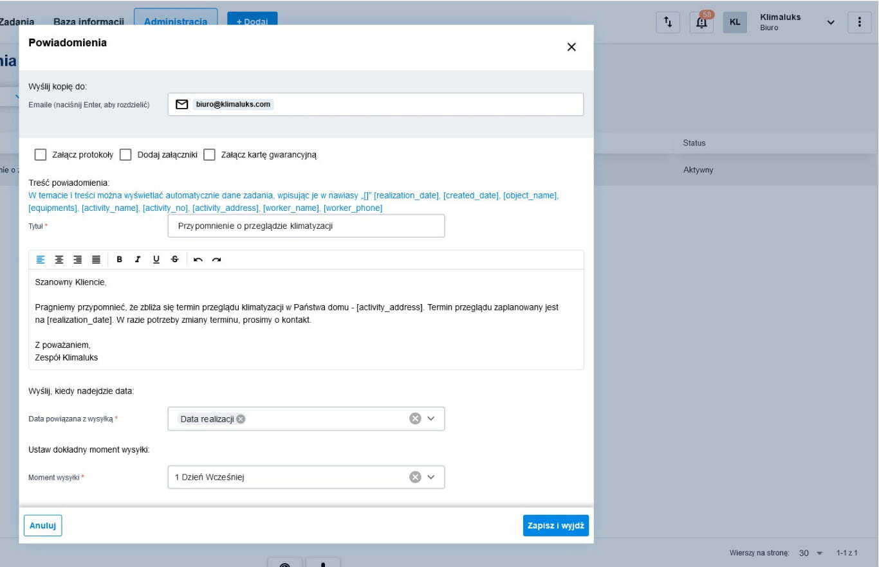The height and width of the screenshot is (567, 879).
Task: Click the Emaile input field
Action: 376,104
